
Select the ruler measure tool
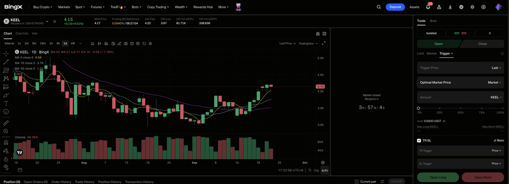click(x=6, y=123)
